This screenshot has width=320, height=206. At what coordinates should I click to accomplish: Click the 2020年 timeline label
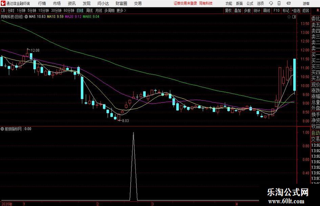(x=7, y=204)
